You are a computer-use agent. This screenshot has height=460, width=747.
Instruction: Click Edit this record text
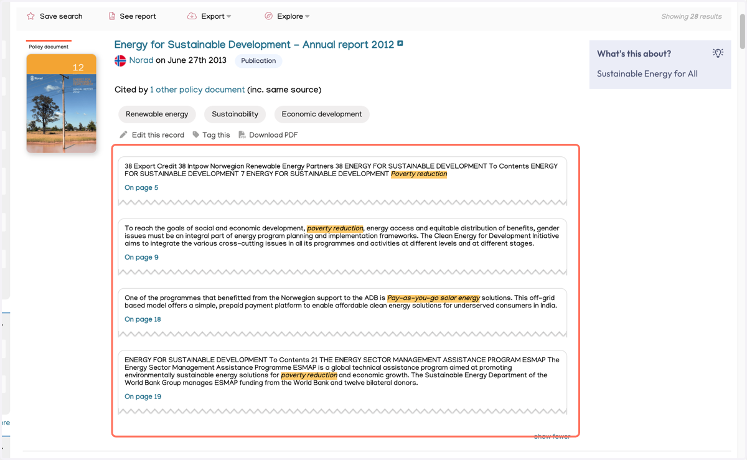click(x=158, y=135)
